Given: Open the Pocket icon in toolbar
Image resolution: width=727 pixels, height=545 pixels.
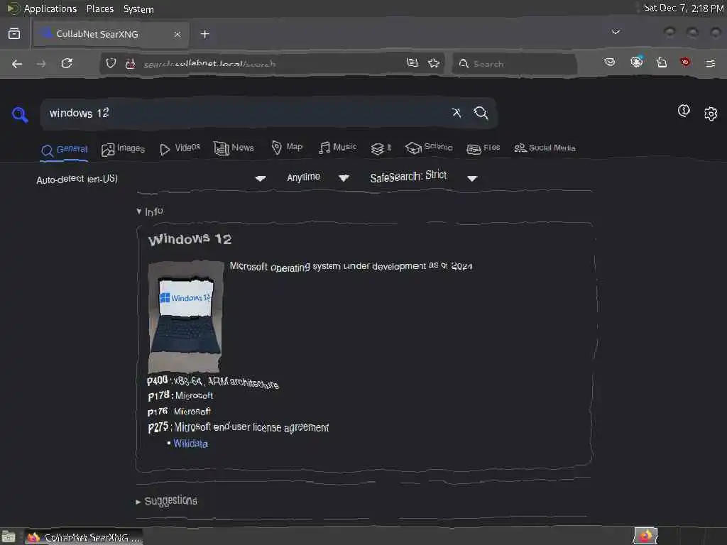Looking at the screenshot, I should click(610, 62).
